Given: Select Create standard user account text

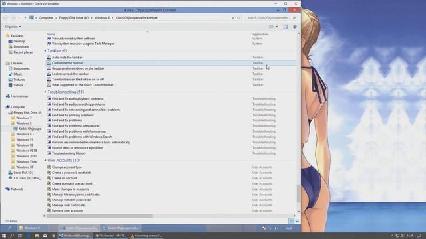Looking at the screenshot, I should [72, 183].
